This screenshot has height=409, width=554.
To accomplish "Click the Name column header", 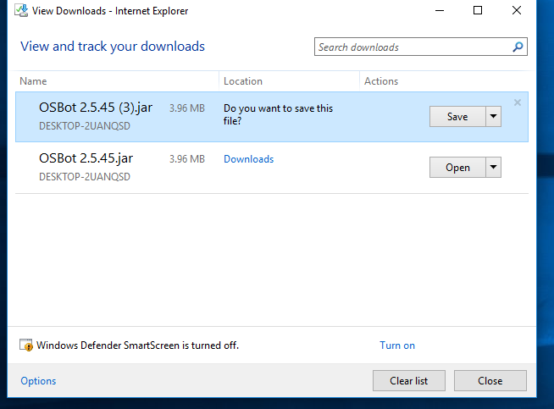I will click(x=33, y=81).
